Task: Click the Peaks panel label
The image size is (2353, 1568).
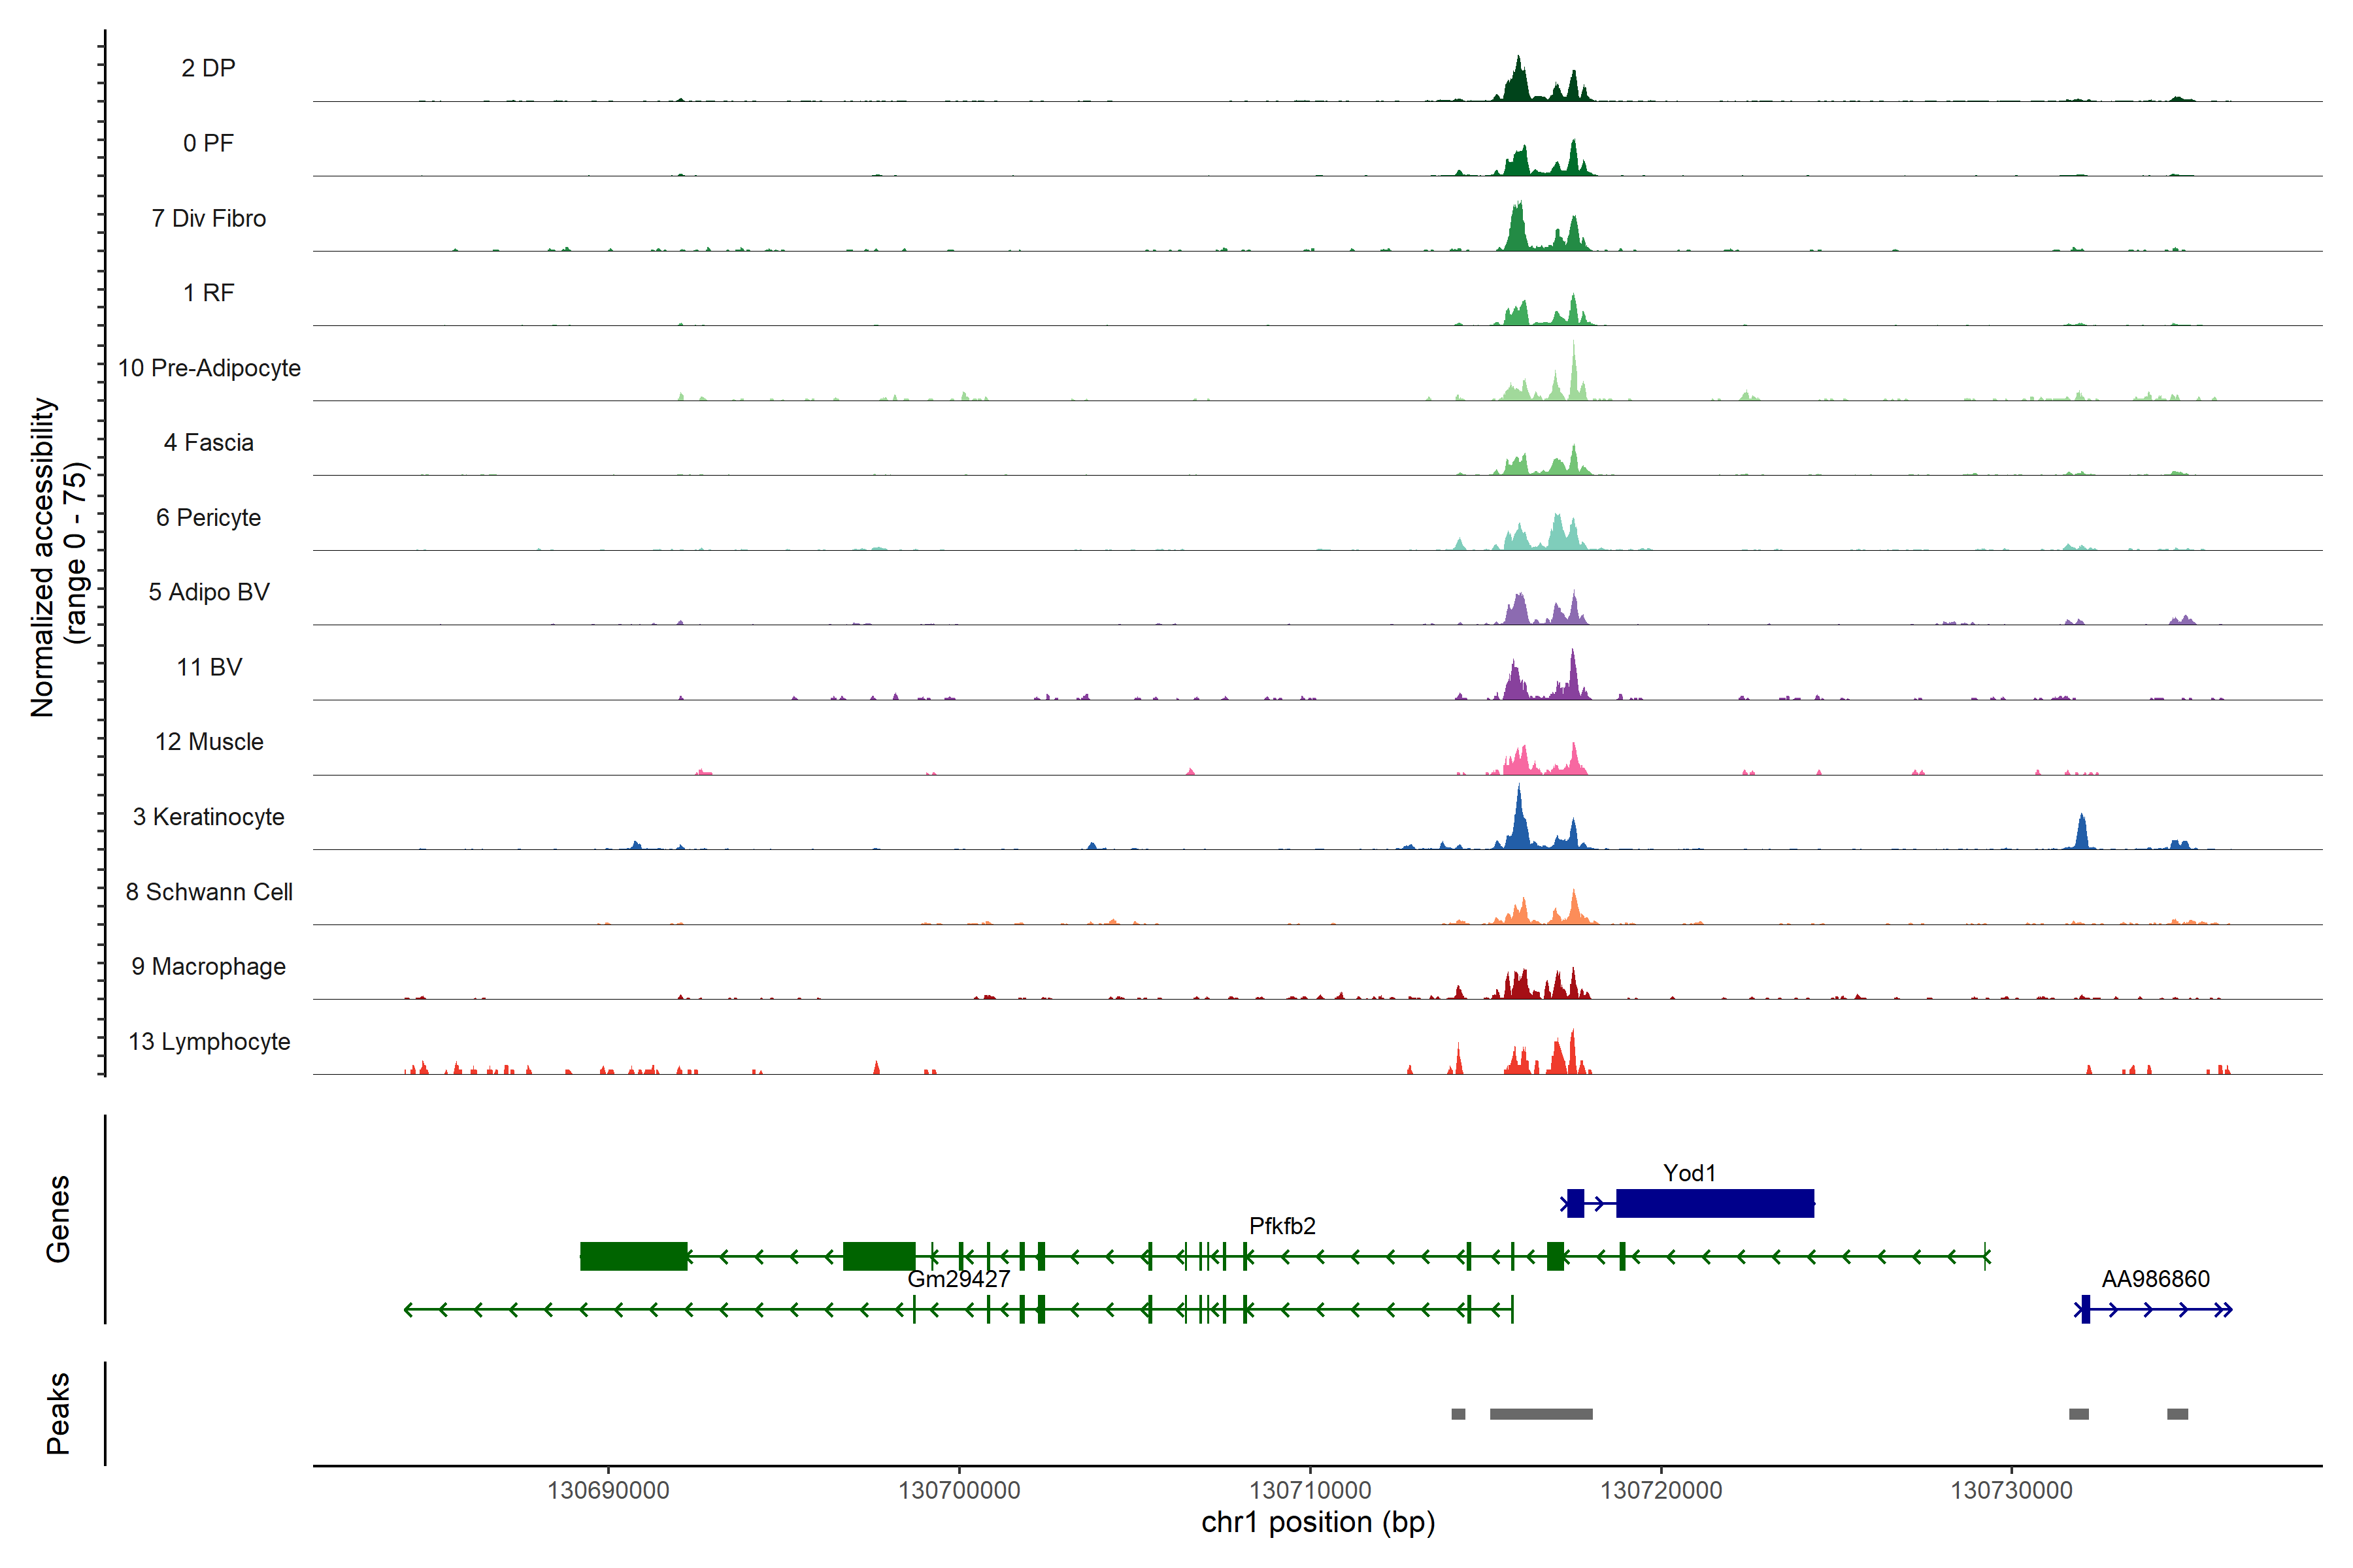Action: 58,1413
